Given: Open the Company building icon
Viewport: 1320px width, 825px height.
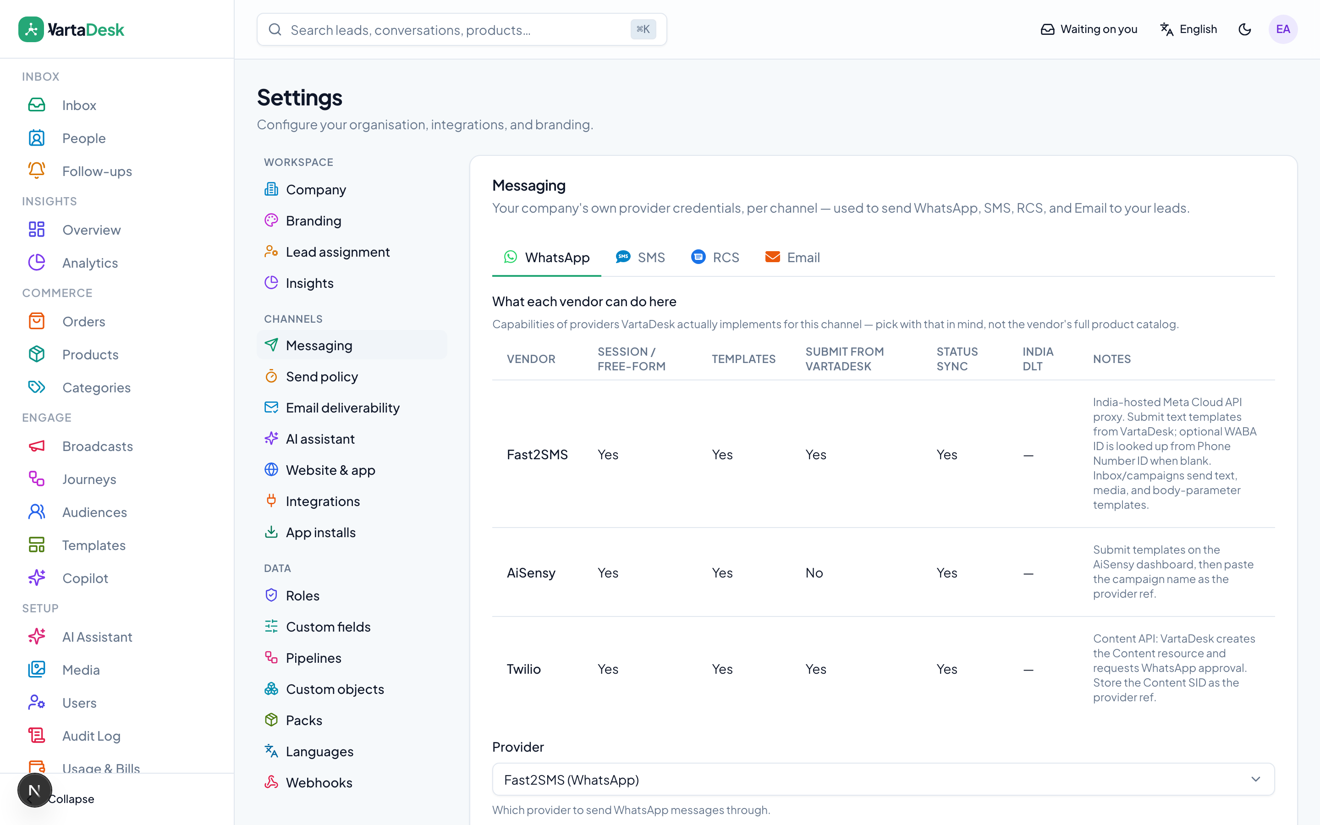Looking at the screenshot, I should coord(271,189).
